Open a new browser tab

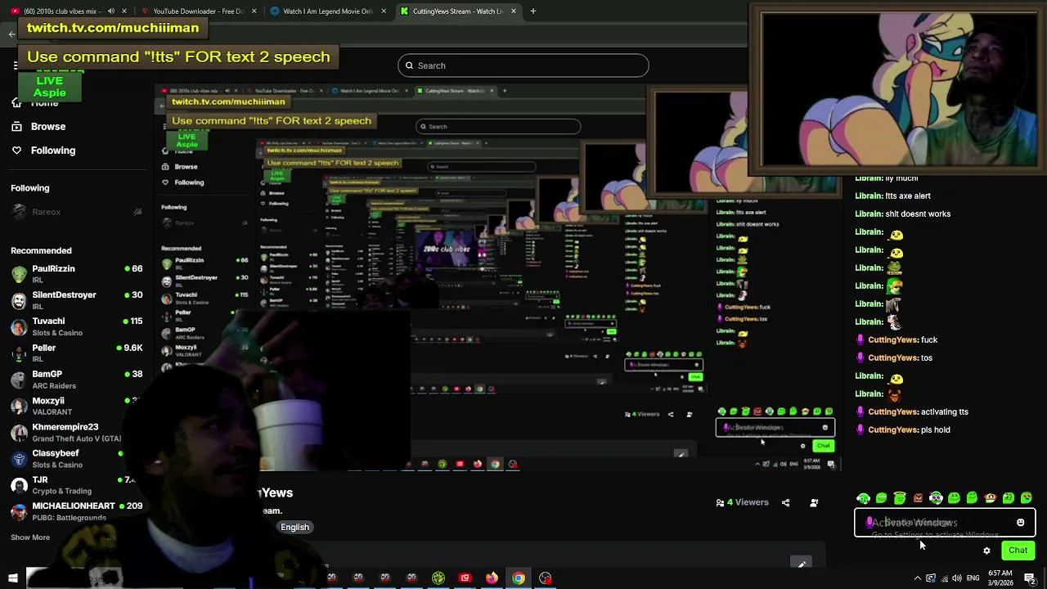pyautogui.click(x=532, y=11)
